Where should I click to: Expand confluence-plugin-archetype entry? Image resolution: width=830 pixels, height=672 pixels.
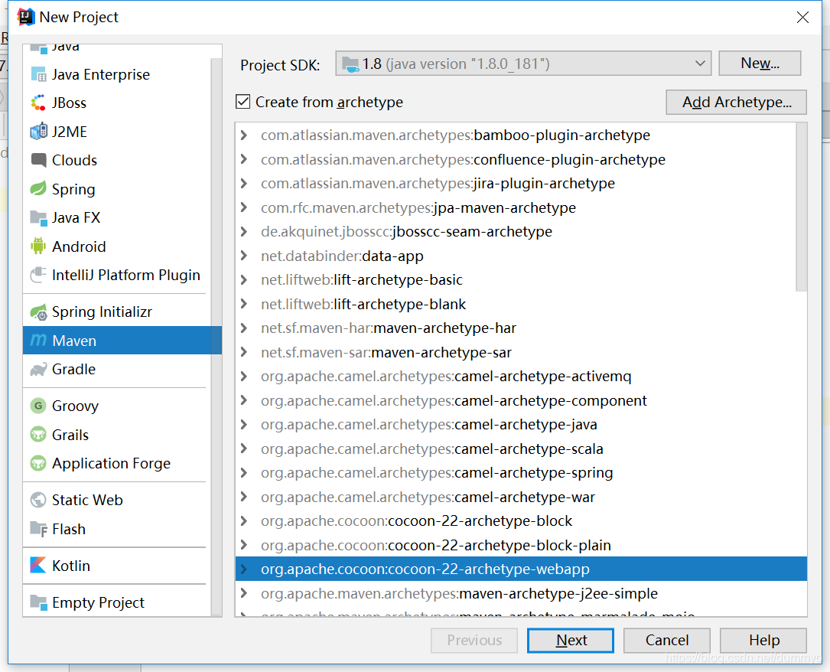(243, 159)
